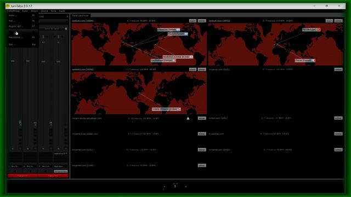
Task: Choose Sair... menu entry
Action: click(22, 44)
